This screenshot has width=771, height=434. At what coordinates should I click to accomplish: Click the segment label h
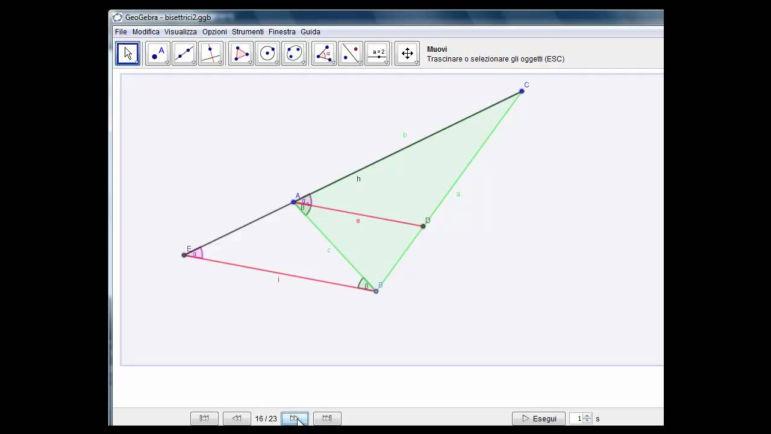[x=358, y=179]
